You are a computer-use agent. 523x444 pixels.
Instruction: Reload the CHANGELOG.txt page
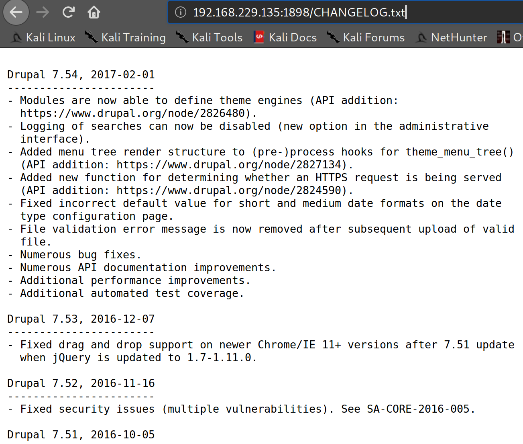68,12
